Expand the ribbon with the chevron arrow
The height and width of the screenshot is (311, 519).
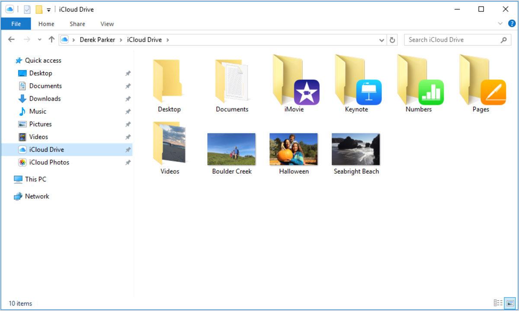(x=500, y=24)
